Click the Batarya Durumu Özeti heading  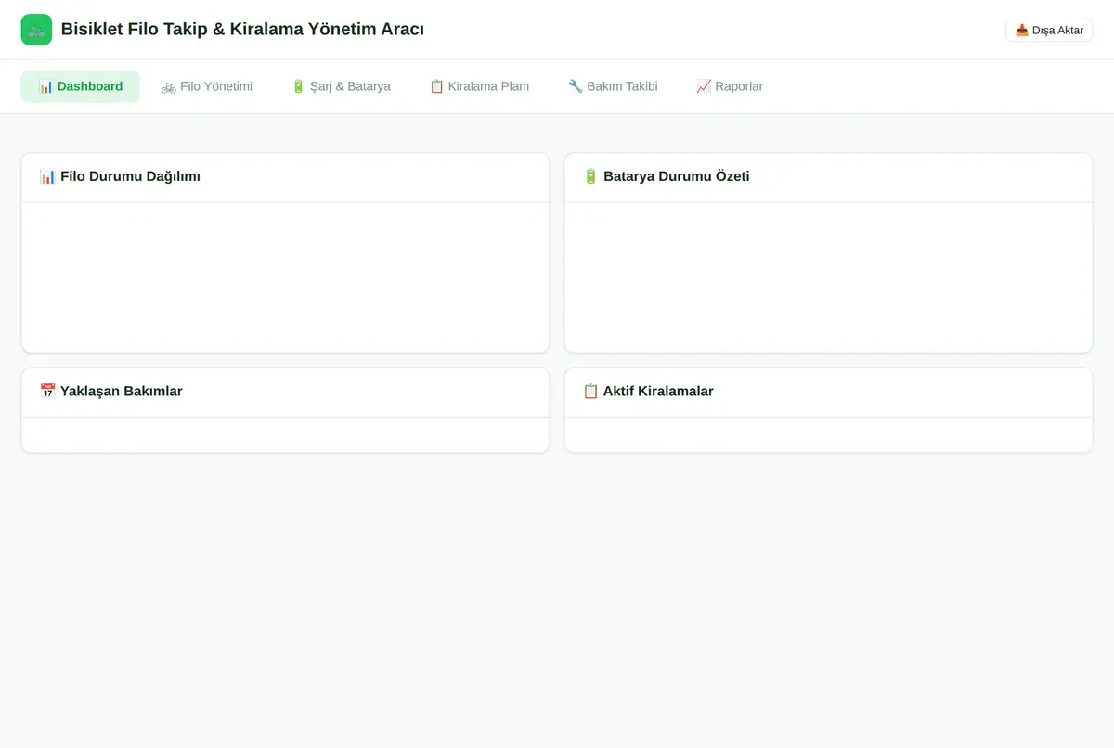[x=666, y=176]
